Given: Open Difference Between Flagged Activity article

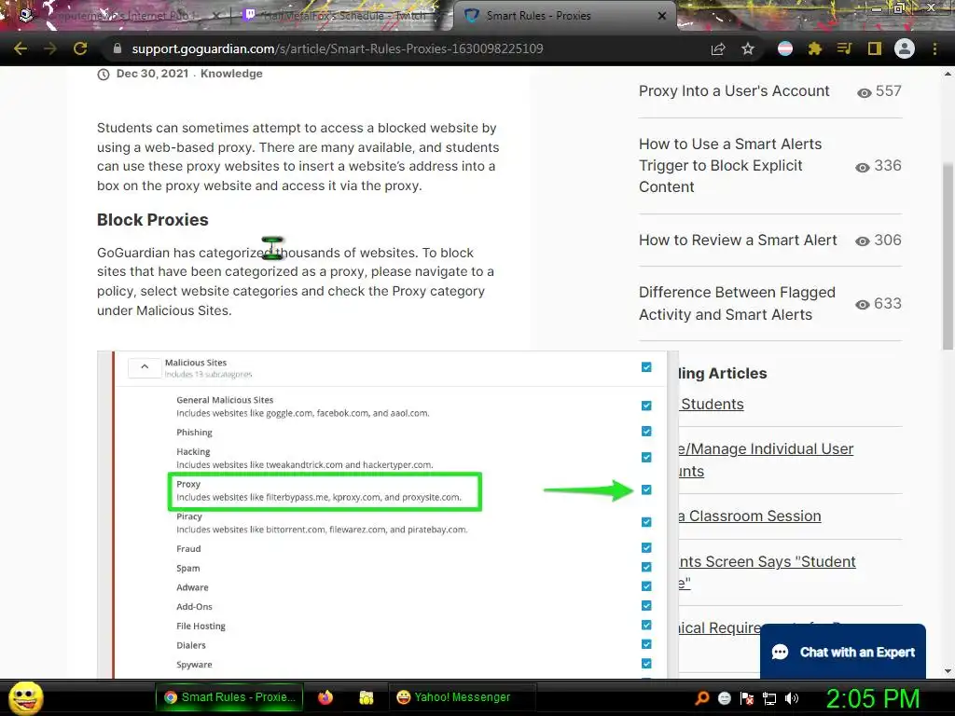Looking at the screenshot, I should pos(737,303).
